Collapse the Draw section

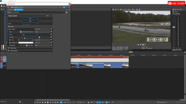[x=9, y=27]
